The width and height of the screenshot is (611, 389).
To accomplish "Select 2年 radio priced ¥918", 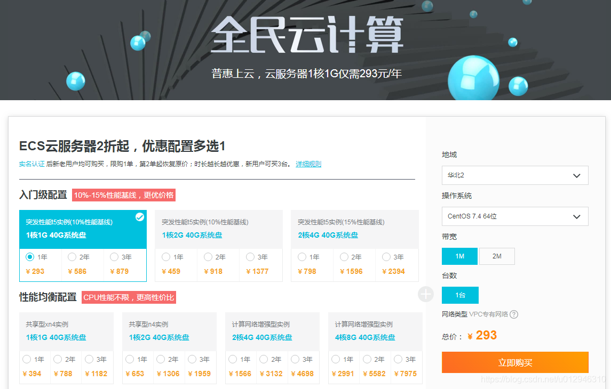I will coord(208,257).
